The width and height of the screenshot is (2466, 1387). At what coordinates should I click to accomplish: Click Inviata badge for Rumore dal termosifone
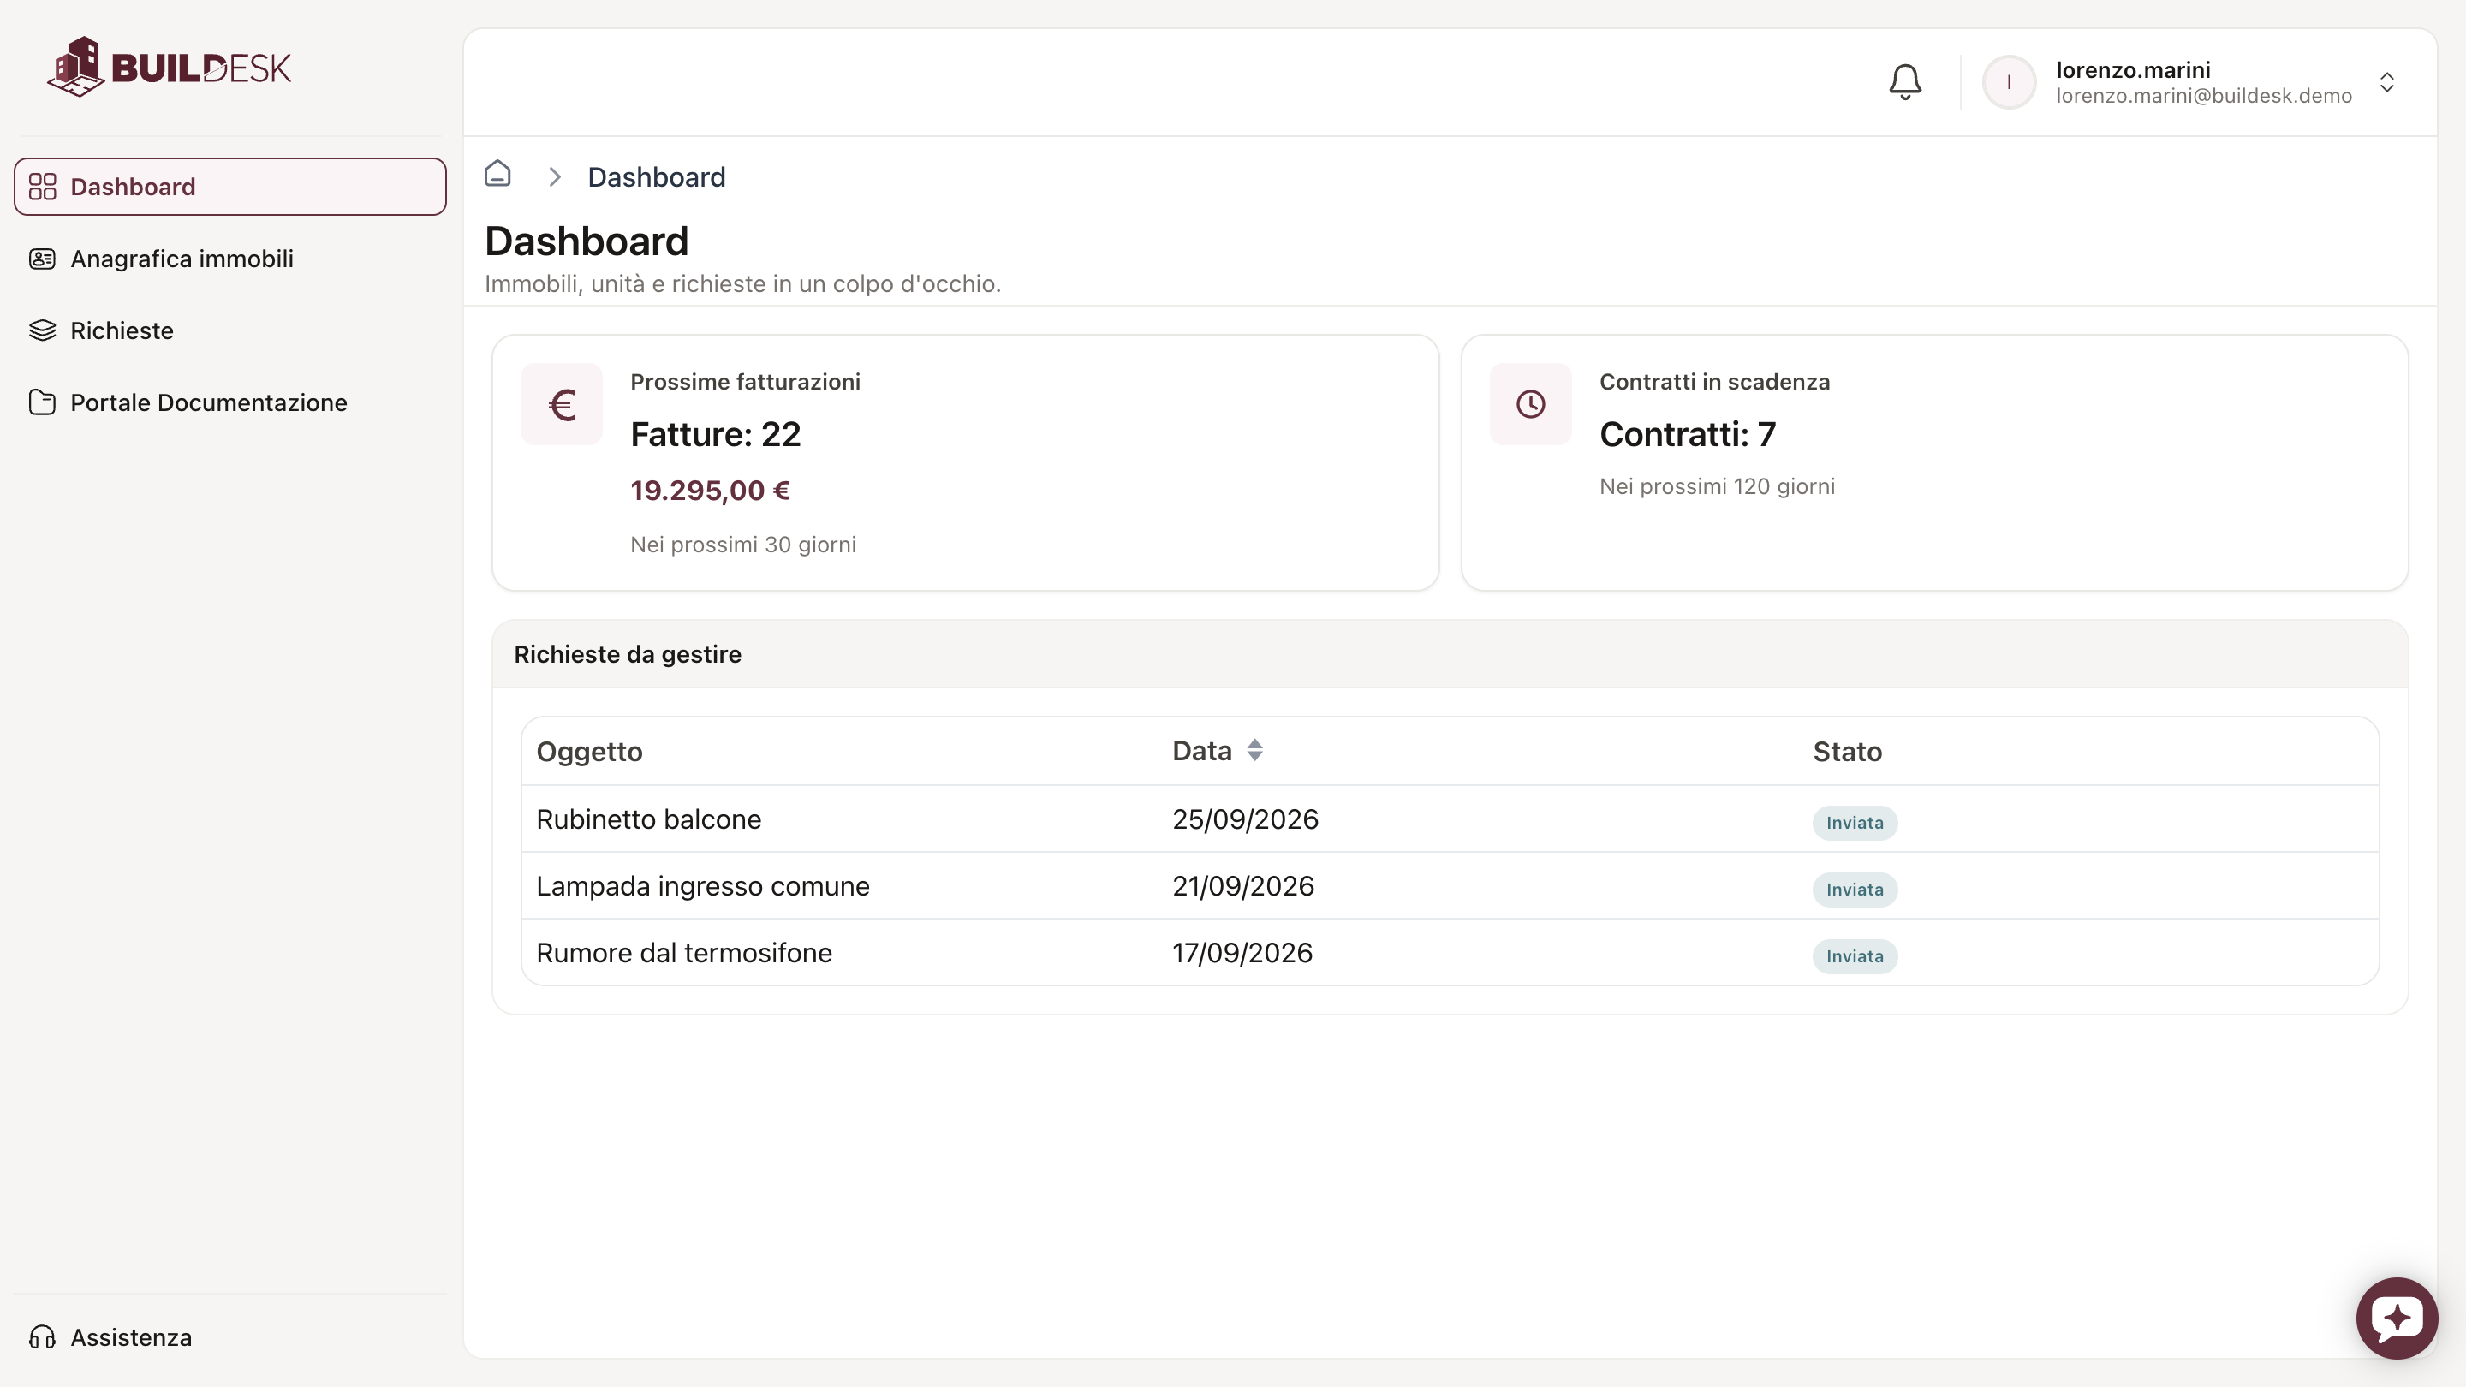[x=1855, y=957]
